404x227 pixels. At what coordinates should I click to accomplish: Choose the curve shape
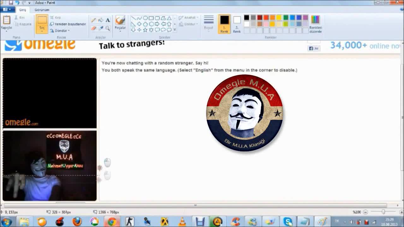(139, 18)
